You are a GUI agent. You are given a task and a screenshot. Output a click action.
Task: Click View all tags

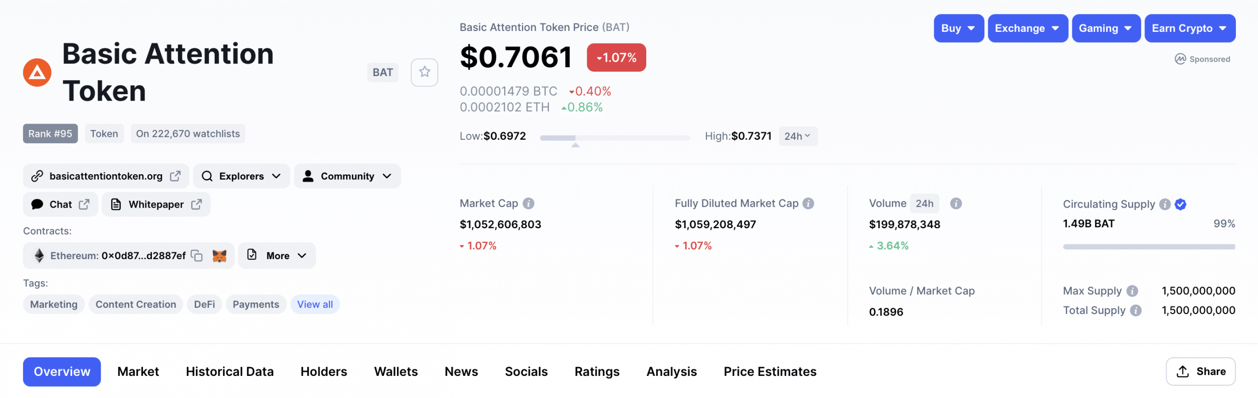[x=315, y=305]
